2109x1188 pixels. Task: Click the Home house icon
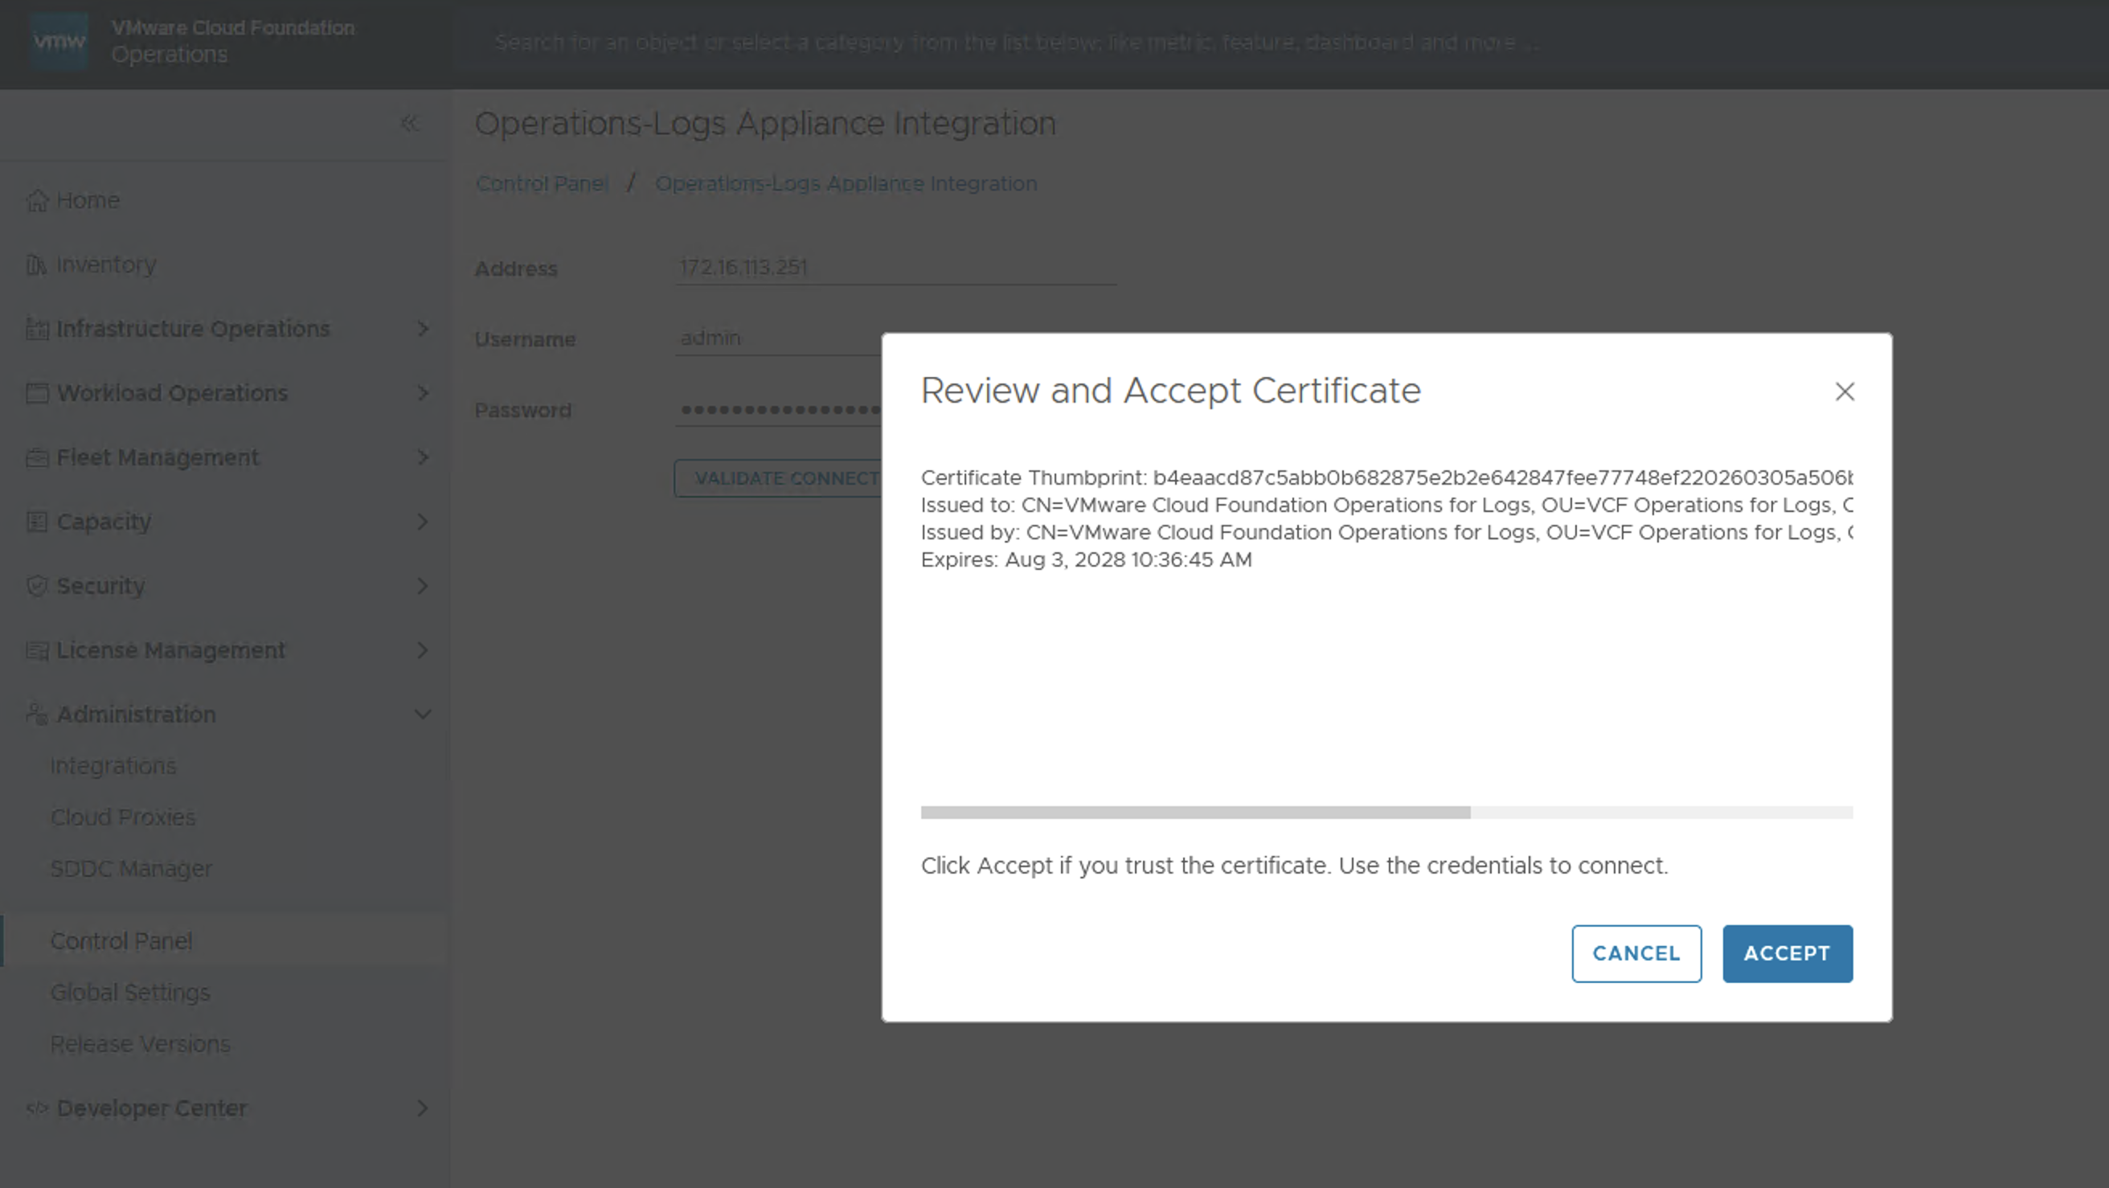coord(37,201)
